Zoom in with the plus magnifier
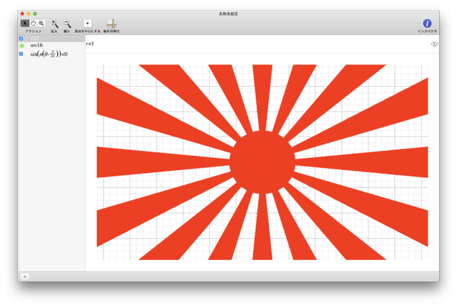This screenshot has height=307, width=457. click(x=54, y=24)
